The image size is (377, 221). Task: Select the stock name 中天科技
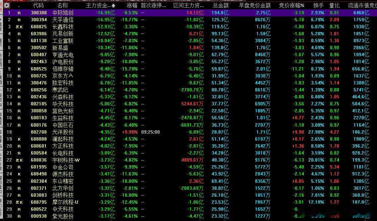click(63, 209)
